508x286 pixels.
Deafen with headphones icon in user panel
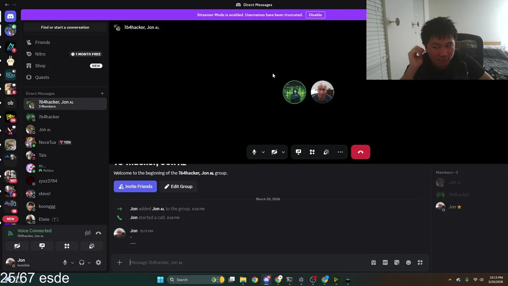pos(82,263)
